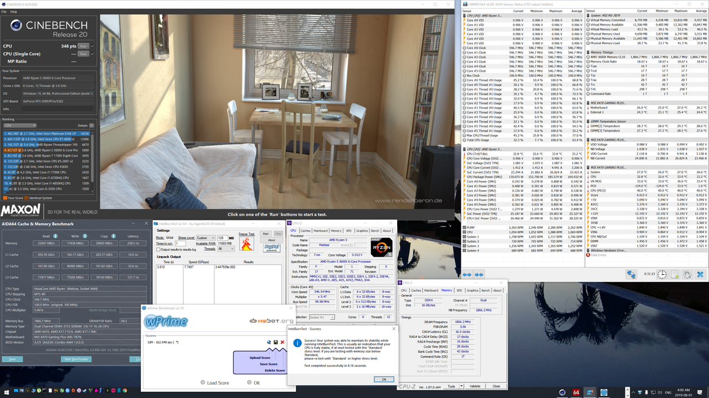Image resolution: width=709 pixels, height=398 pixels.
Task: Select Xeon Platinum 8168 ranking row in Cinebench
Action: coord(47,134)
